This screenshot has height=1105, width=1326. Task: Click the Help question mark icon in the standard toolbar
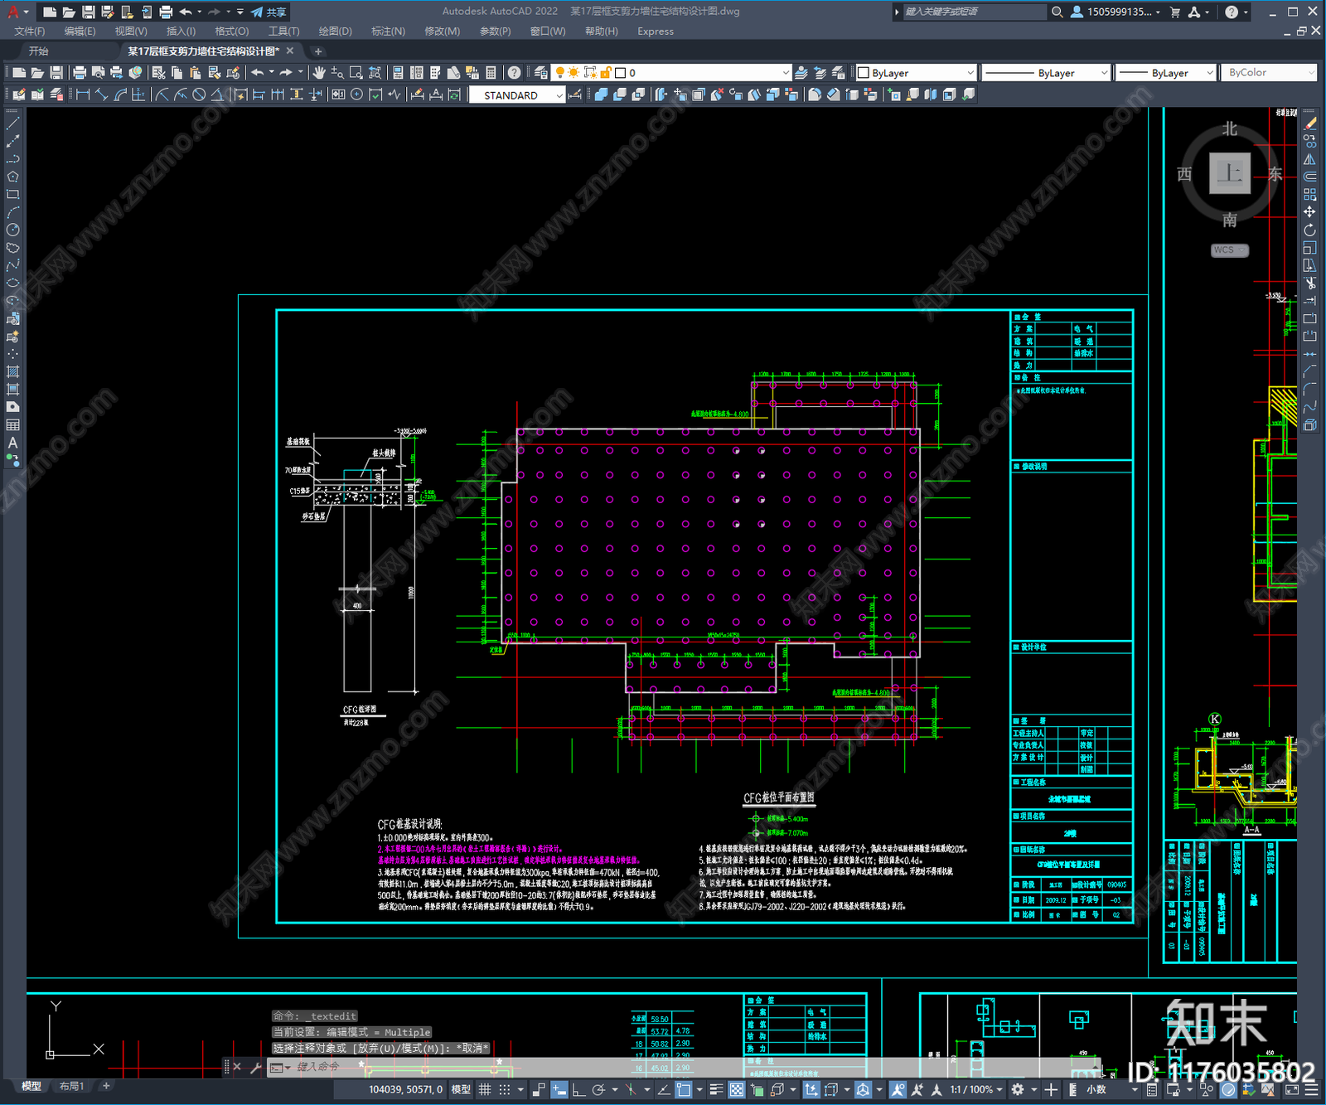(x=514, y=73)
